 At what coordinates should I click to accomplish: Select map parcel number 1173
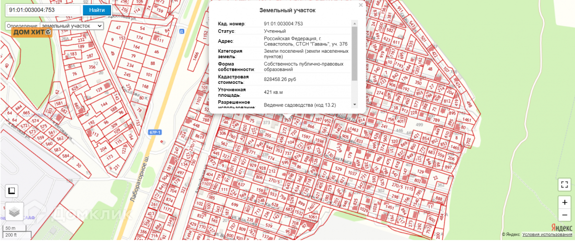167,210
